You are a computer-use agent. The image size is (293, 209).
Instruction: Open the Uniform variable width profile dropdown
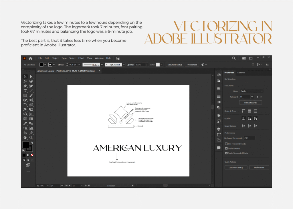pyautogui.click(x=102, y=65)
